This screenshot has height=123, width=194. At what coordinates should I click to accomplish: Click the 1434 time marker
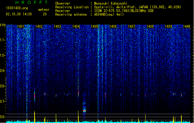[76, 26]
